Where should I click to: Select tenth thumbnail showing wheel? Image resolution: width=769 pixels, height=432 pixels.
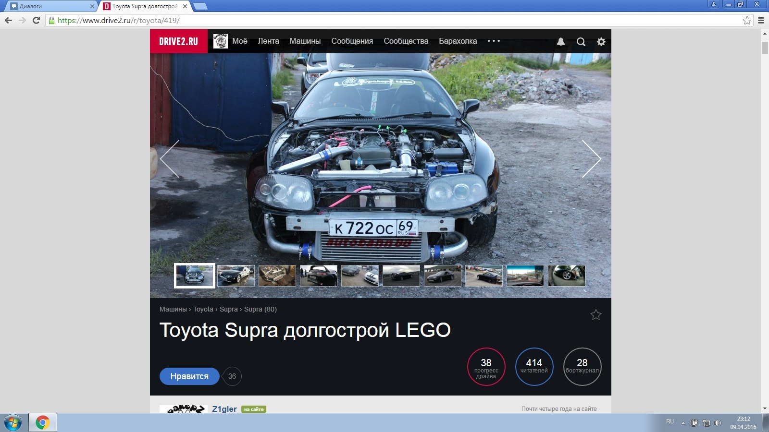(x=567, y=276)
